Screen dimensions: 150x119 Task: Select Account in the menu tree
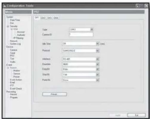click(21, 32)
